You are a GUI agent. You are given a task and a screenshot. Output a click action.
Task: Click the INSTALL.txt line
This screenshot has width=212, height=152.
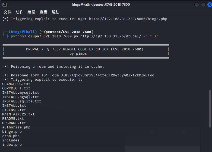coord(14,106)
